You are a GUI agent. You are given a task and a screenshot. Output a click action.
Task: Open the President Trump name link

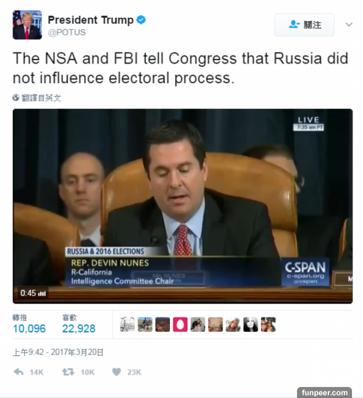click(91, 20)
